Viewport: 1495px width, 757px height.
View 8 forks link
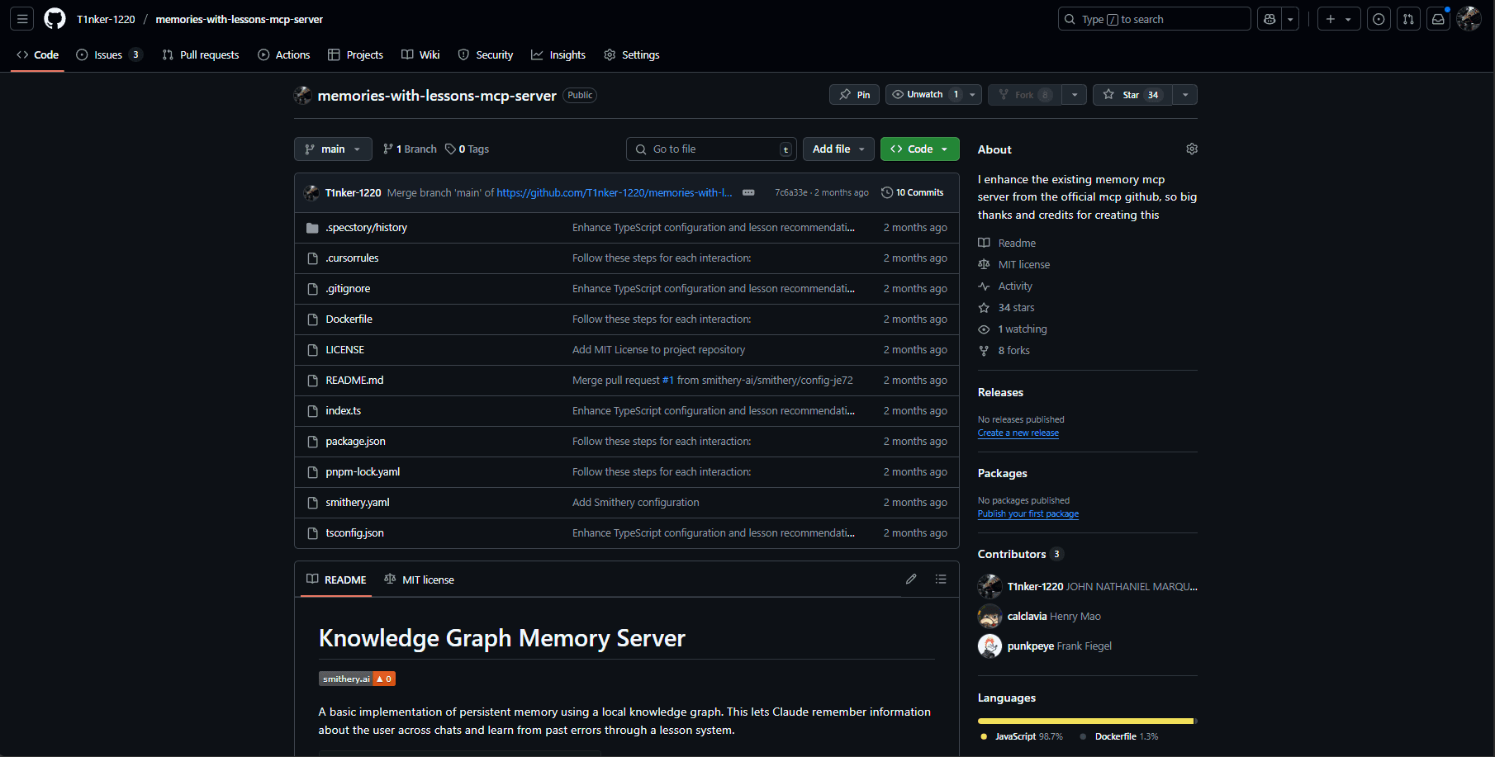[1013, 350]
